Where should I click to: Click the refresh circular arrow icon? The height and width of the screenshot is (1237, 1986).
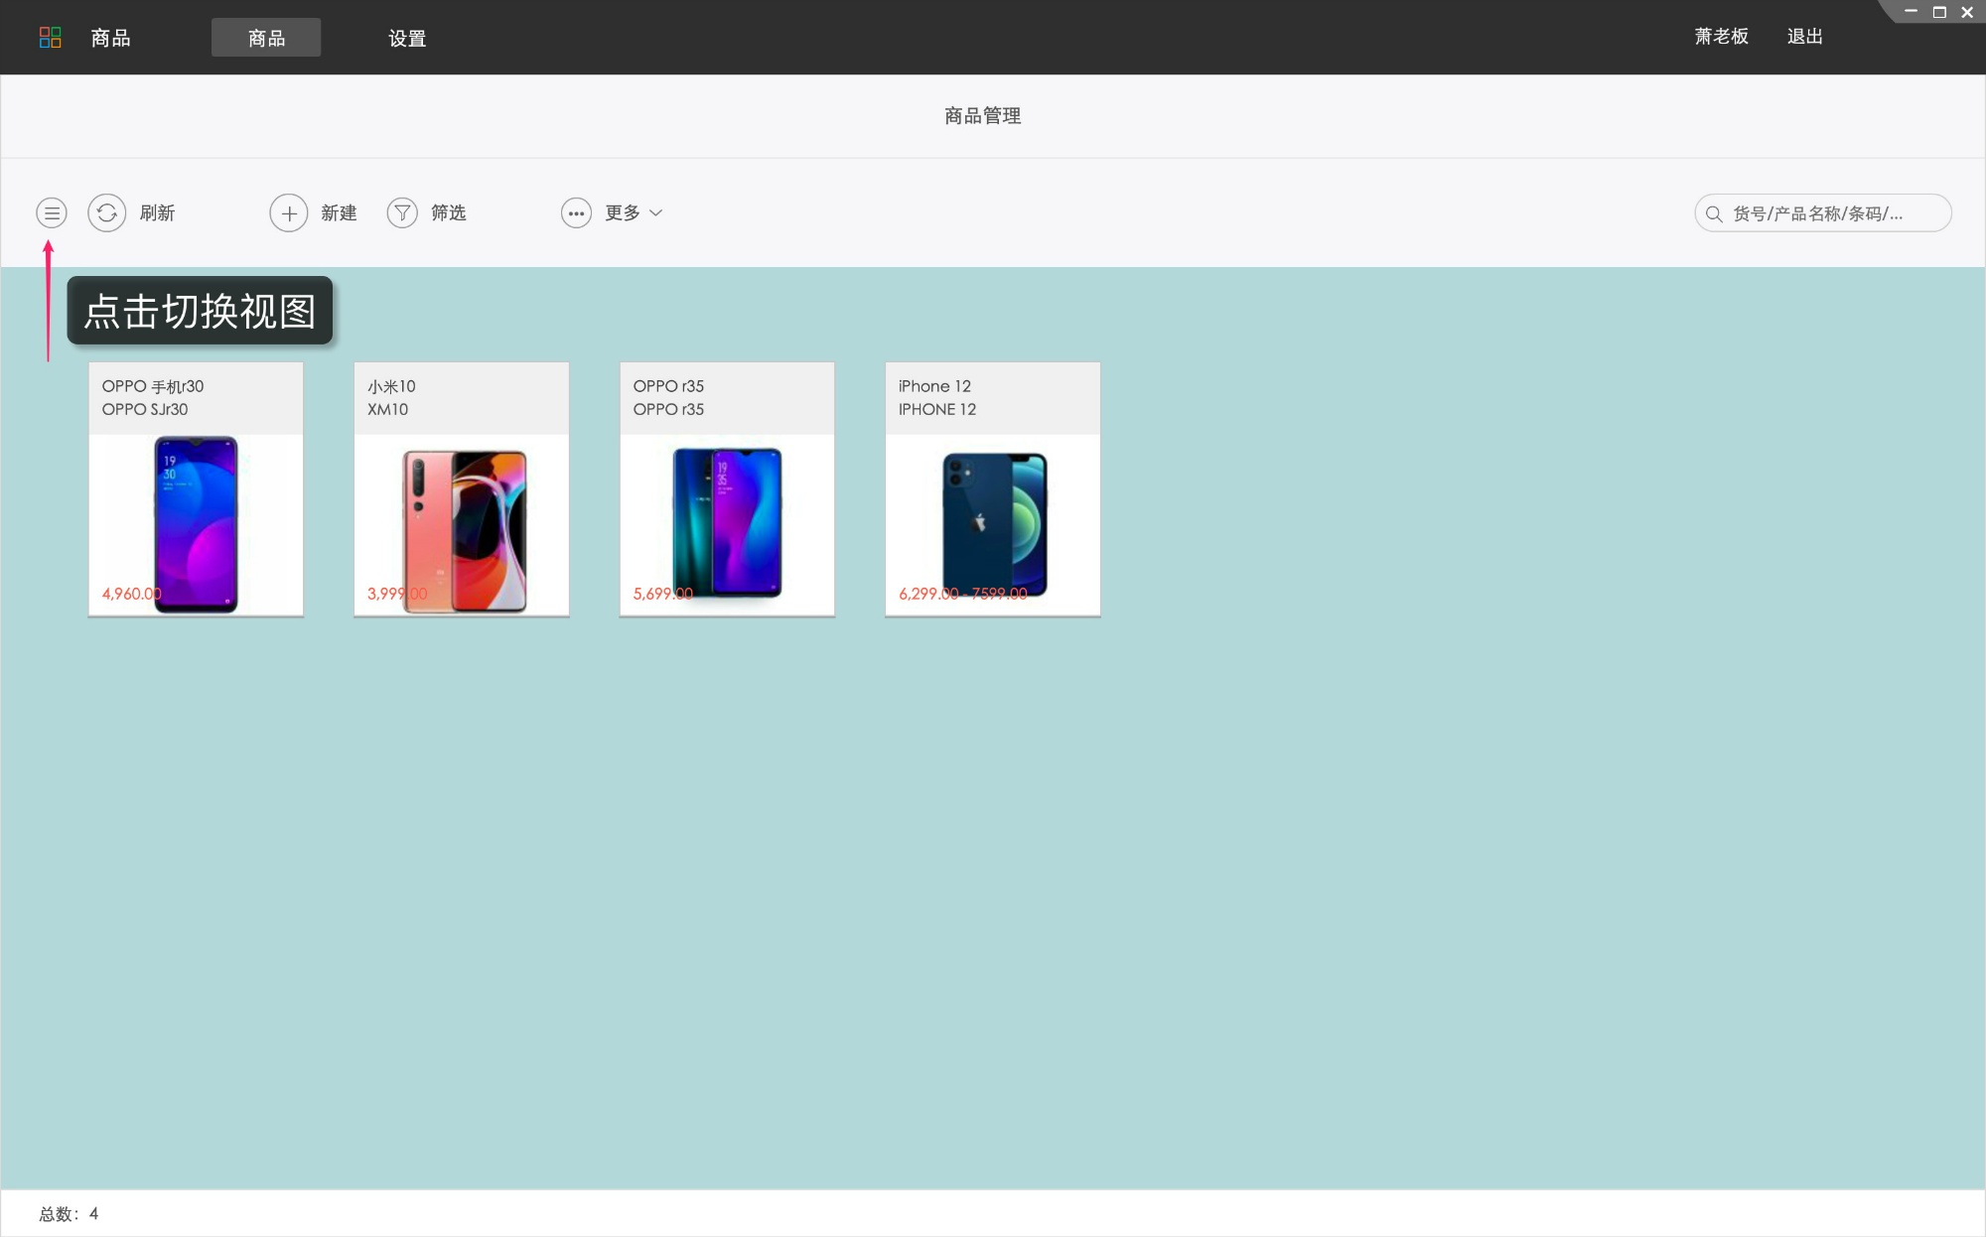point(106,212)
